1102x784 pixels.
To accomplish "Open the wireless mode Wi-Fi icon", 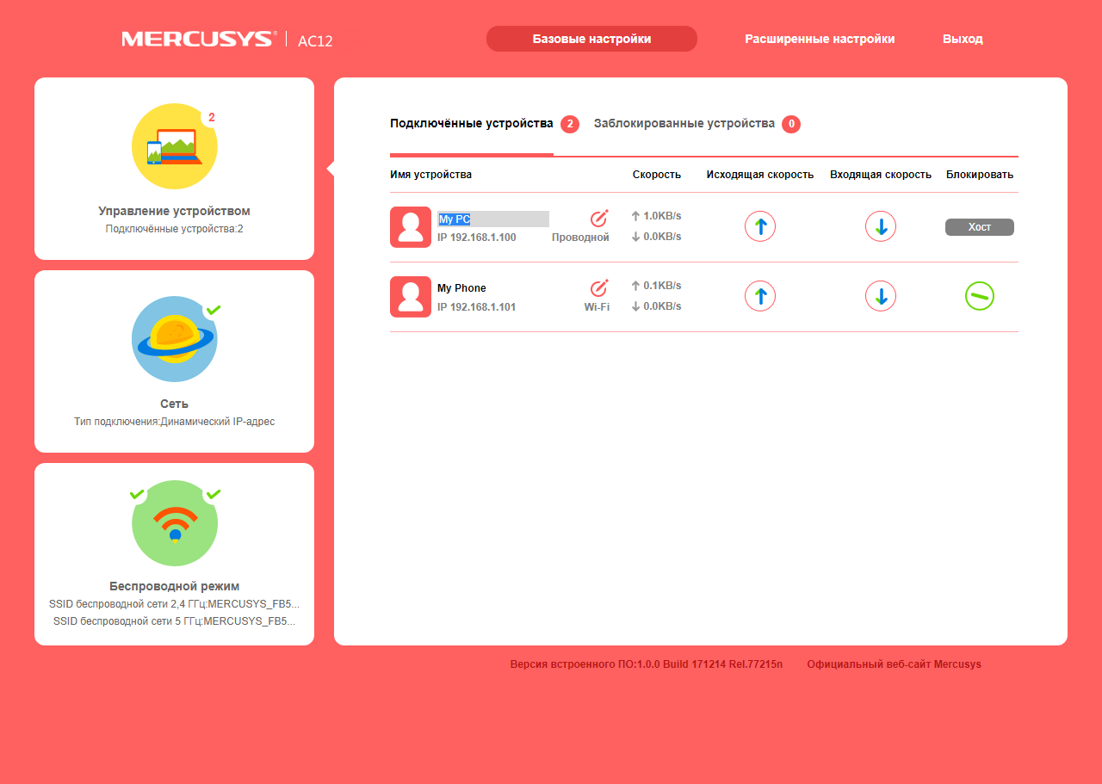I will click(x=175, y=523).
